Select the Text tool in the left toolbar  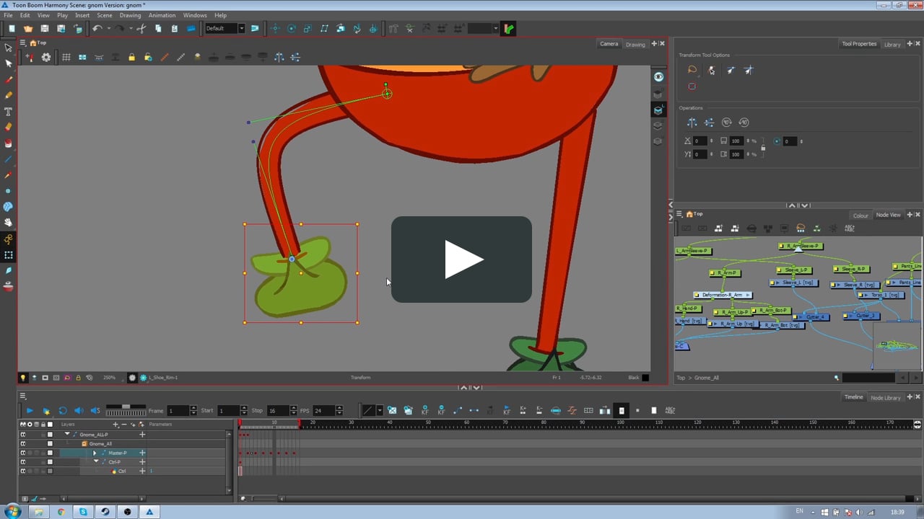pyautogui.click(x=9, y=112)
